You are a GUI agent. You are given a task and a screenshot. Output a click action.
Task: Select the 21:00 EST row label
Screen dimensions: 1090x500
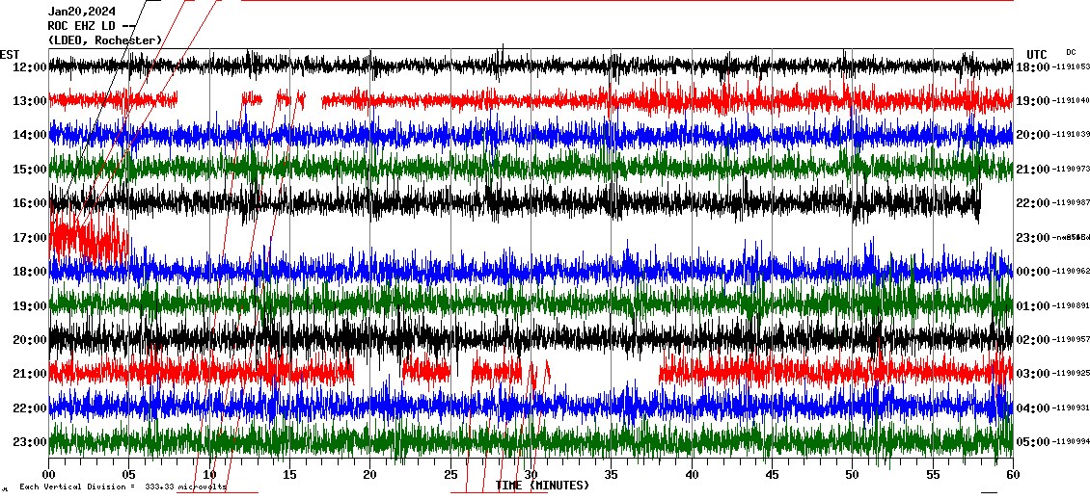[x=29, y=374]
